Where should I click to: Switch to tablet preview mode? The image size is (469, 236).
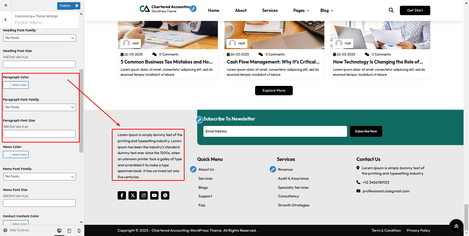pos(69,231)
